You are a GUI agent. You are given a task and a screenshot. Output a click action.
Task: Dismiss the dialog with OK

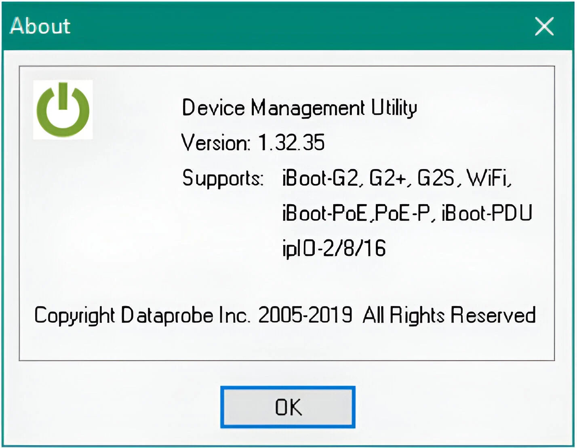tap(288, 406)
